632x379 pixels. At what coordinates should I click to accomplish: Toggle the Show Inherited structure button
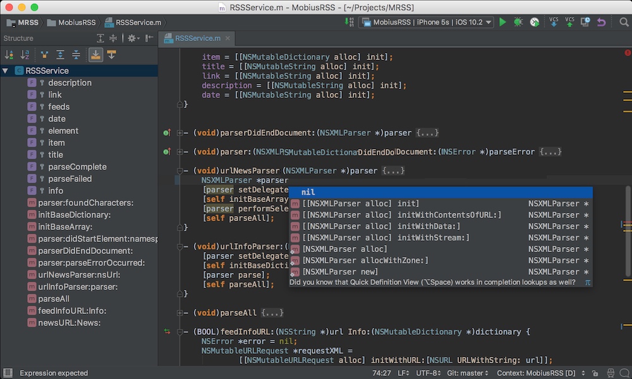(x=44, y=55)
